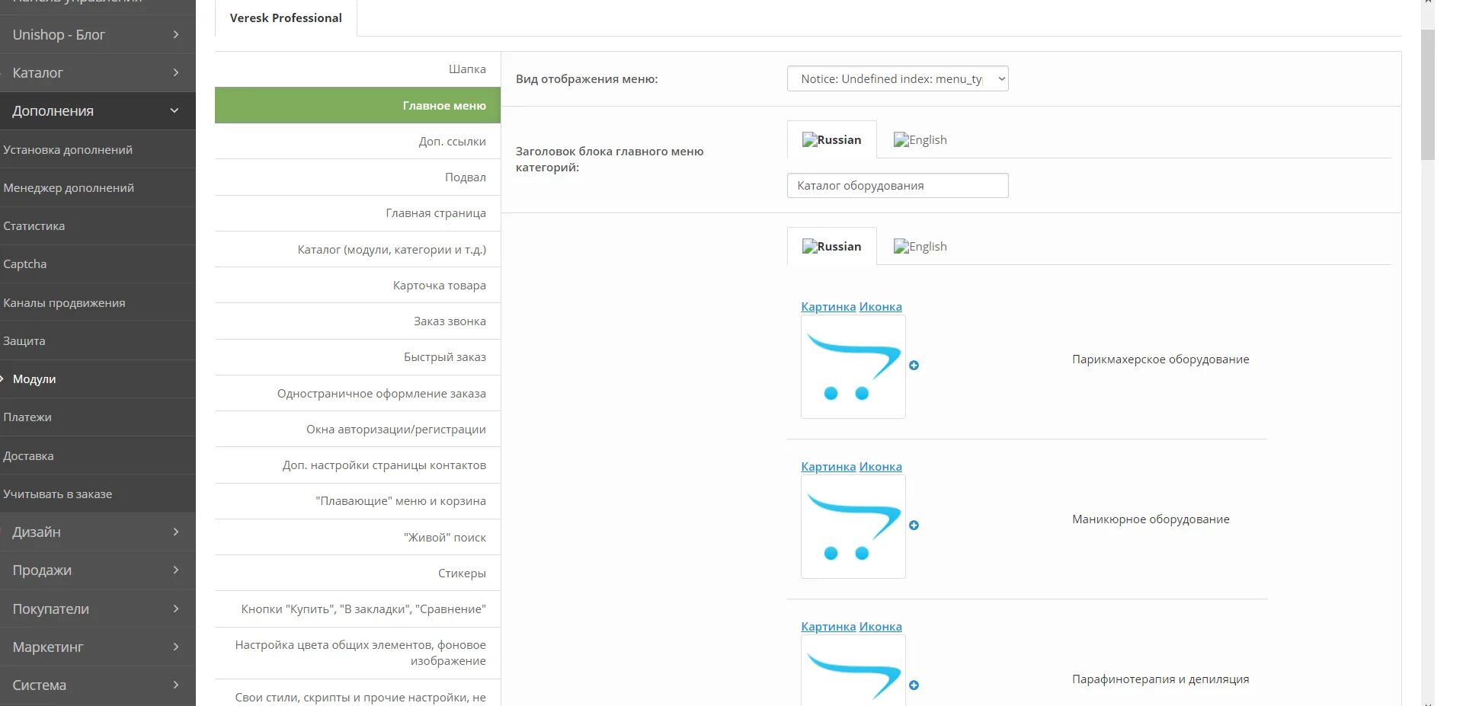Click plus icon beside Парикмахерское оборудование image
Image resolution: width=1463 pixels, height=706 pixels.
click(914, 366)
